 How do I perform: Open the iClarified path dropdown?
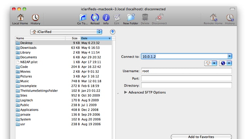coord(66,32)
